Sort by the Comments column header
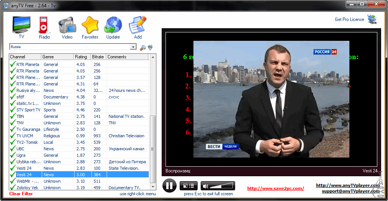 (x=127, y=57)
